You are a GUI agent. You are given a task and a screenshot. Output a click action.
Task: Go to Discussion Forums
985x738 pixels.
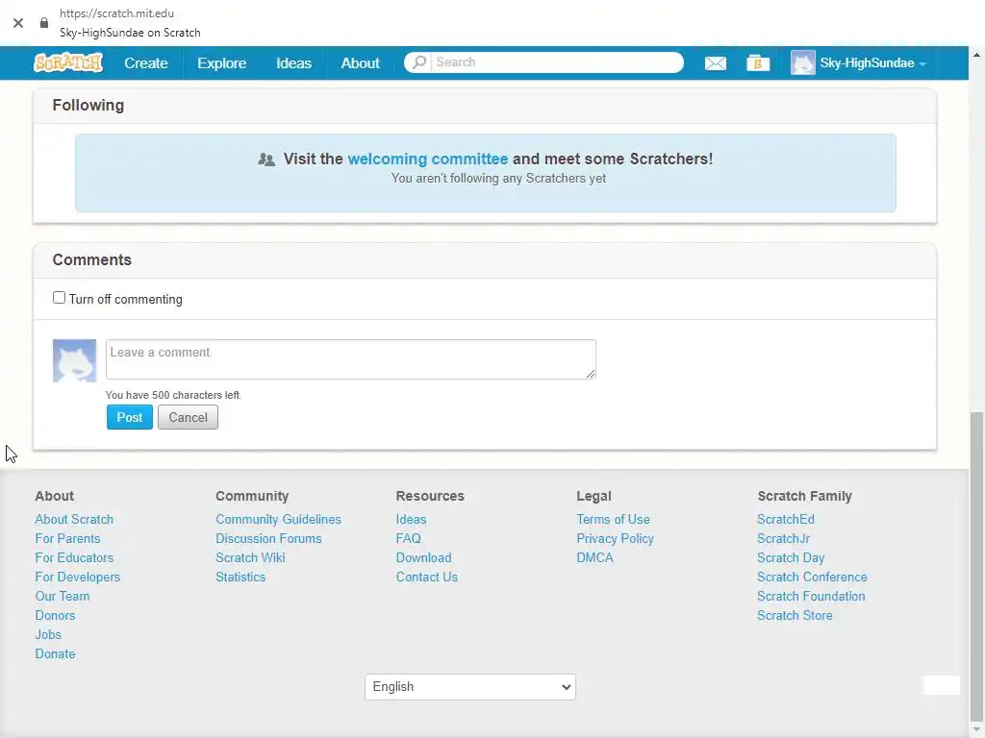[268, 538]
